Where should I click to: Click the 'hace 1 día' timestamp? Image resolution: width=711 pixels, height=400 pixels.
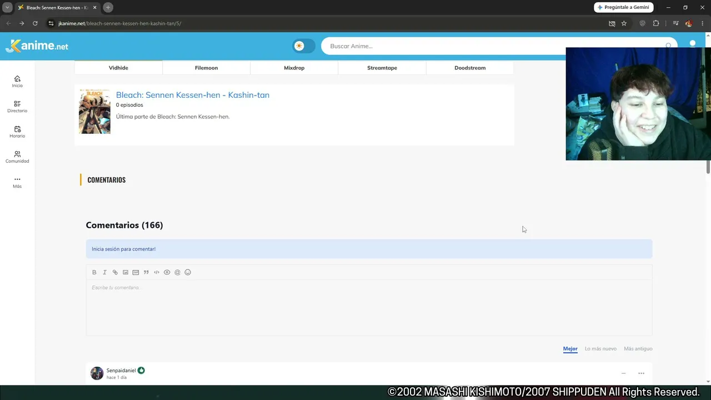point(117,378)
